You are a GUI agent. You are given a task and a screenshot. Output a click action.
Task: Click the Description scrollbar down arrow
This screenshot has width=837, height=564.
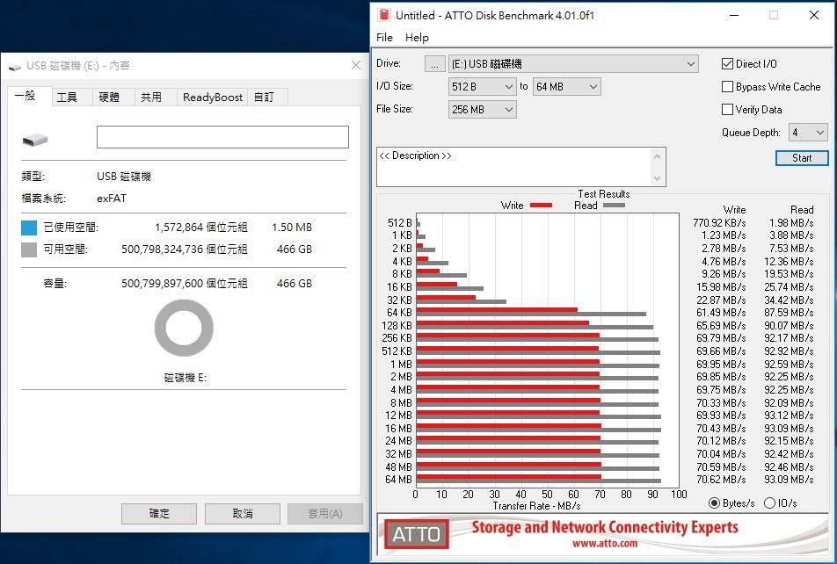(658, 178)
